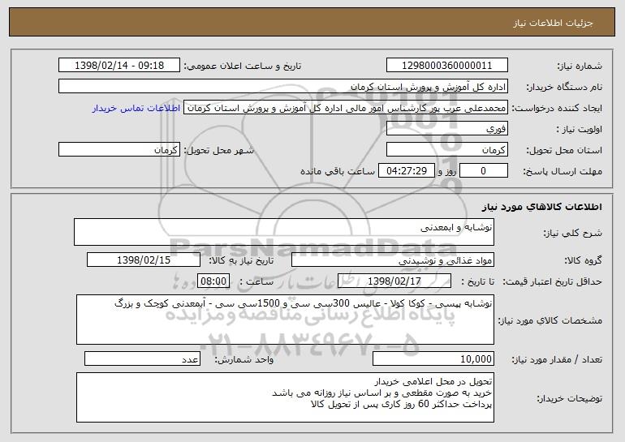
Task: Click the شماره نیاز field 1298000360000011
Action: [446, 66]
